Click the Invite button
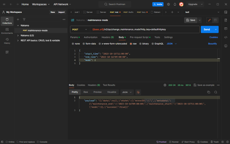Image resolution: width=230 pixels, height=144 pixels. pos(158,4)
